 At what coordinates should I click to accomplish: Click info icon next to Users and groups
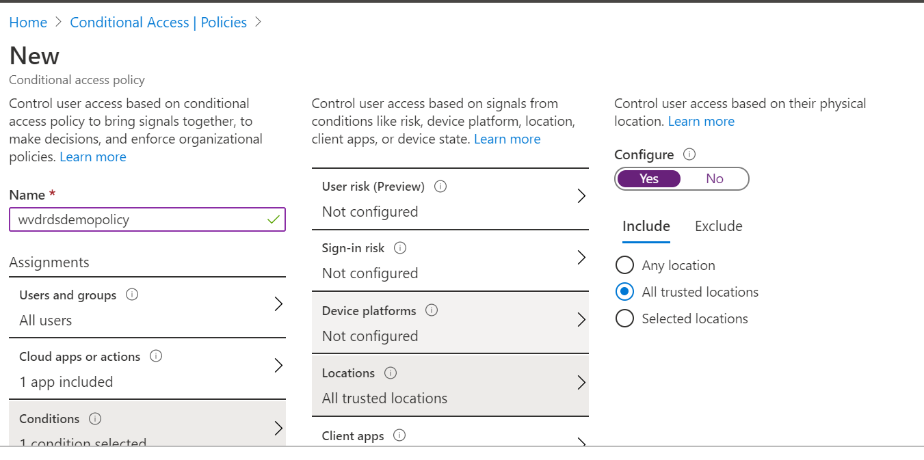[133, 295]
